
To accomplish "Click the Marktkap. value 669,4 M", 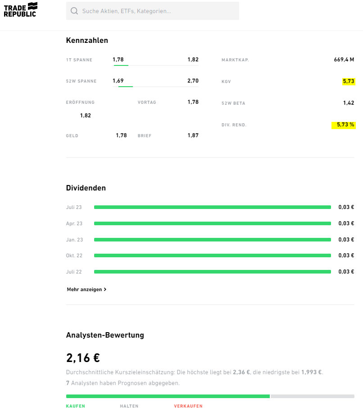I will pyautogui.click(x=345, y=60).
